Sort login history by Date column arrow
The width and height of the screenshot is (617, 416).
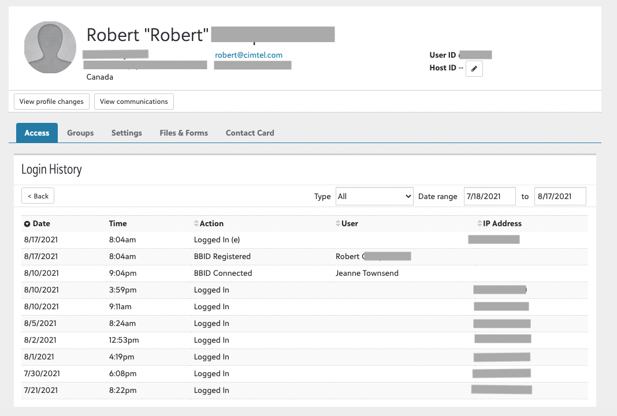pos(27,224)
